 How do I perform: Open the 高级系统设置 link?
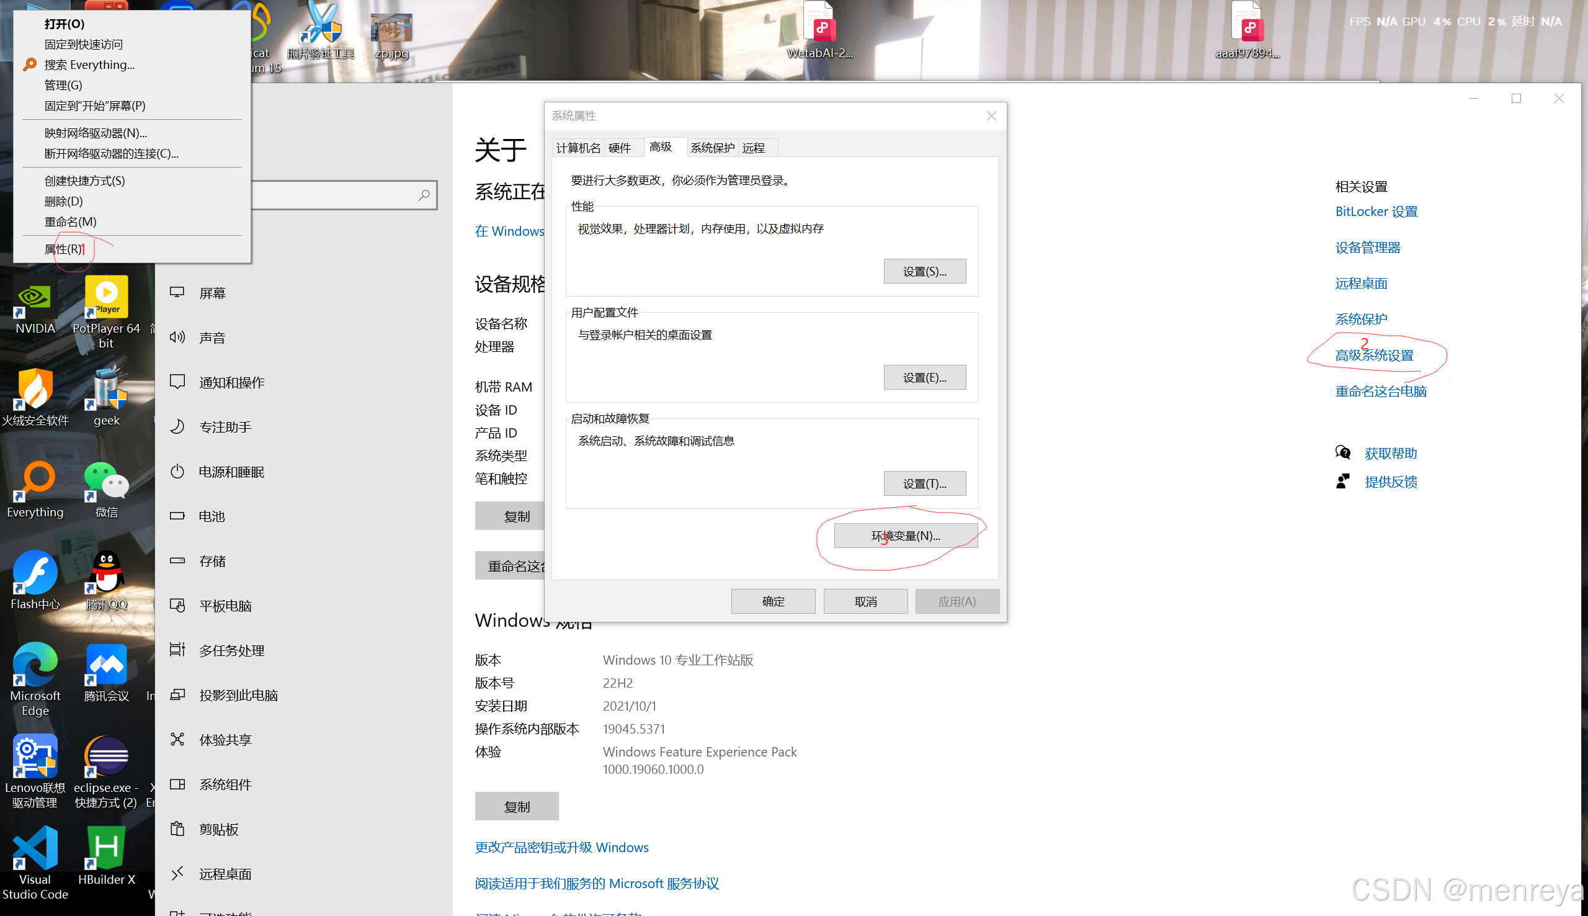(1373, 356)
